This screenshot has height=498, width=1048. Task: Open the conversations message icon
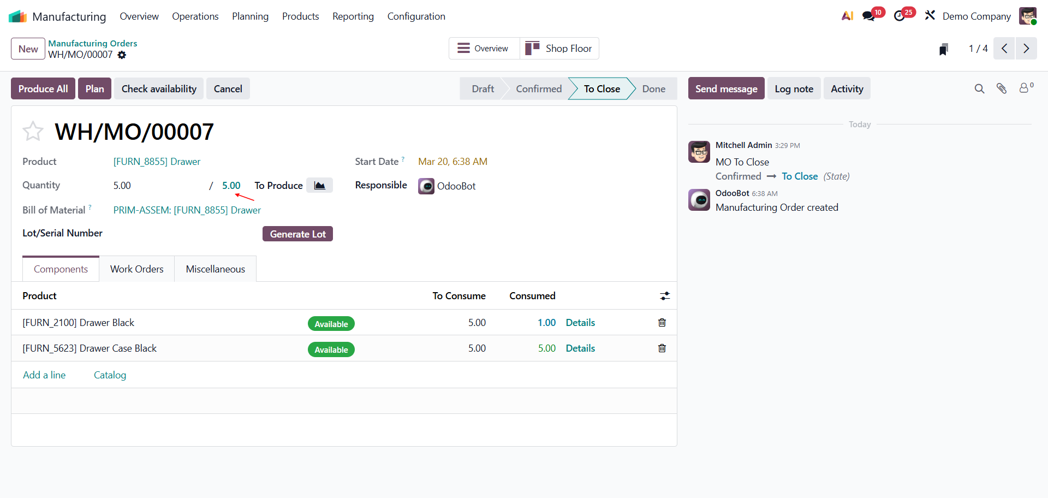(x=868, y=16)
